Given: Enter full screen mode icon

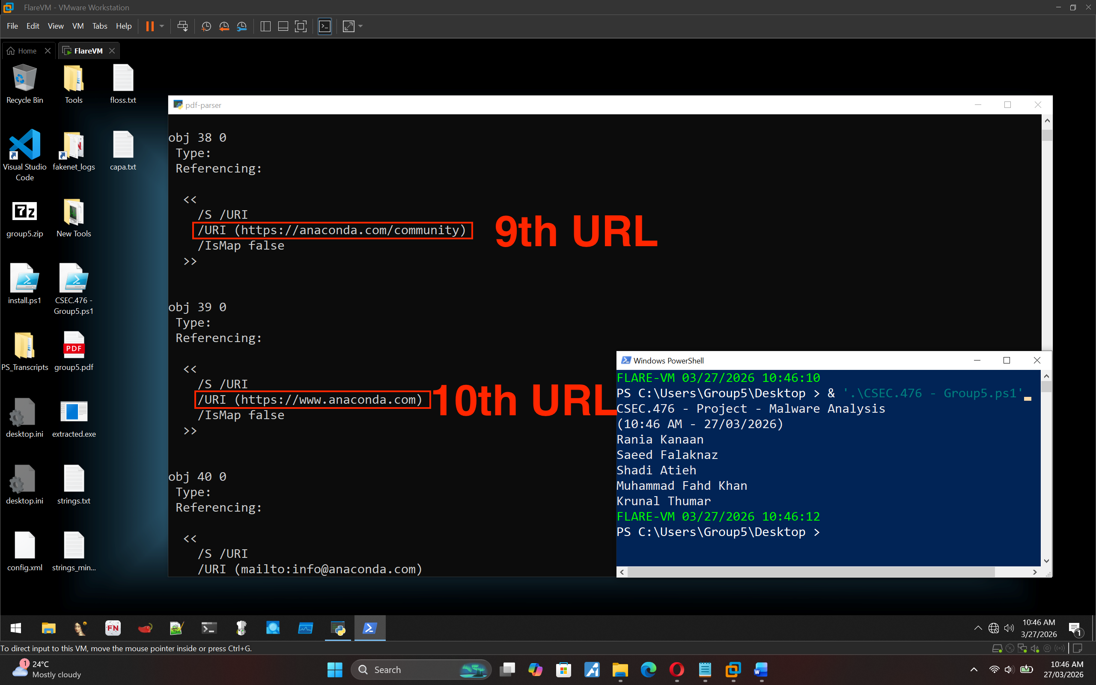Looking at the screenshot, I should click(301, 26).
